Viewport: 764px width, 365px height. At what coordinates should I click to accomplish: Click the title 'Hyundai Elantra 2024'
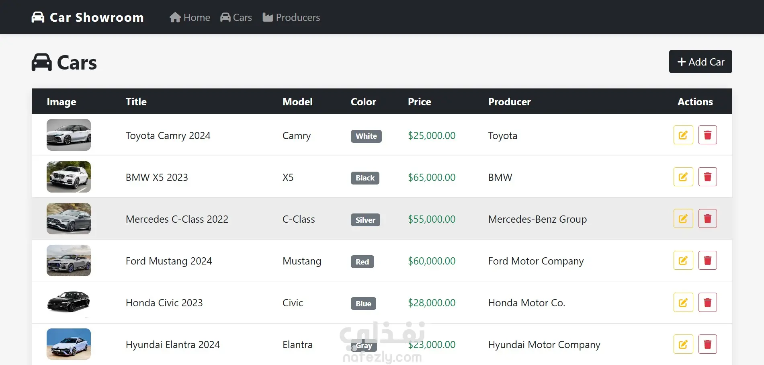click(x=173, y=344)
